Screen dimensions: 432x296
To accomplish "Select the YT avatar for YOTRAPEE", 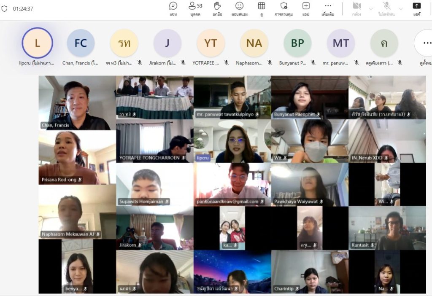I will (x=211, y=43).
